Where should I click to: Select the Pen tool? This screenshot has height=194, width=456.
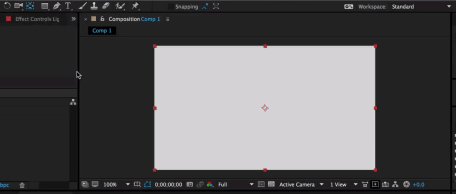pyautogui.click(x=57, y=6)
